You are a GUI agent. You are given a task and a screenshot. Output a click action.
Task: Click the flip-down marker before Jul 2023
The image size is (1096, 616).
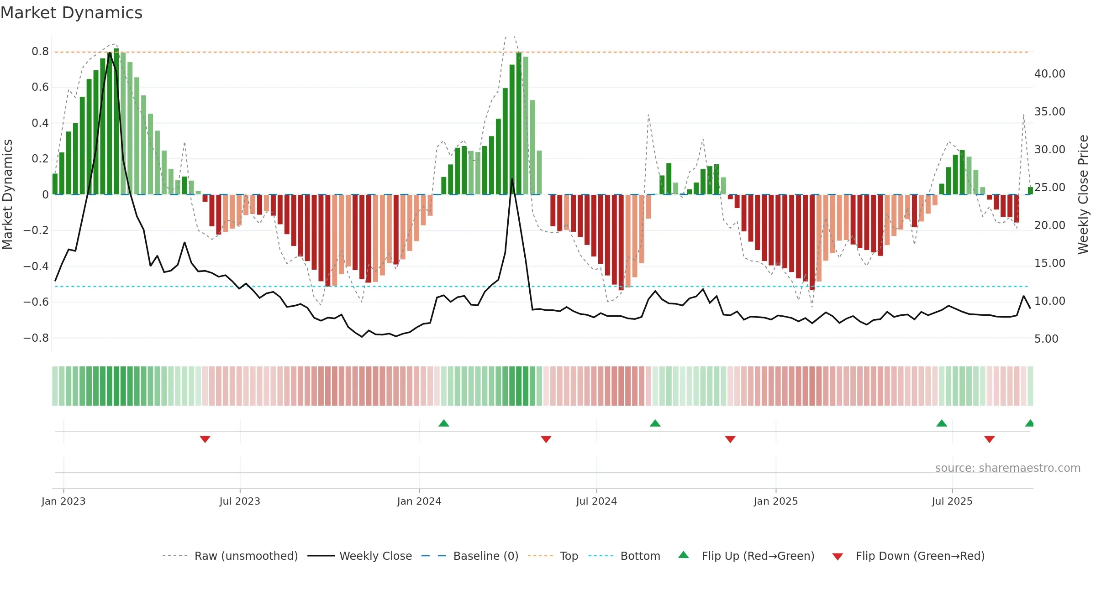(x=205, y=439)
